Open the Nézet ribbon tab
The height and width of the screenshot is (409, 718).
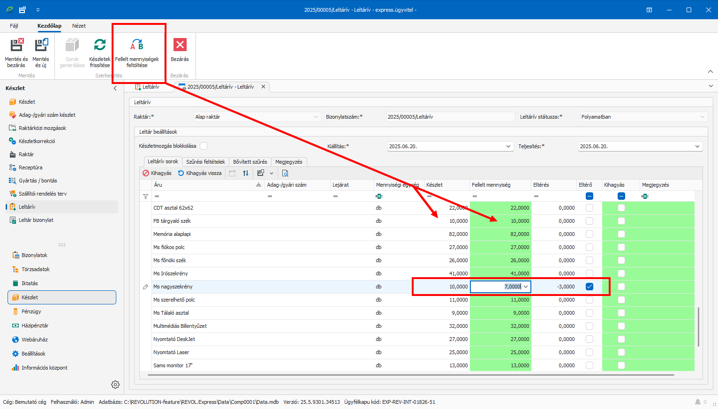tap(79, 26)
